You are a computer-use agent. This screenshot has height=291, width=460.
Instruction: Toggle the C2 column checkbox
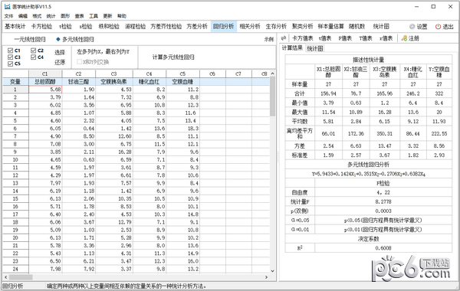(x=33, y=51)
